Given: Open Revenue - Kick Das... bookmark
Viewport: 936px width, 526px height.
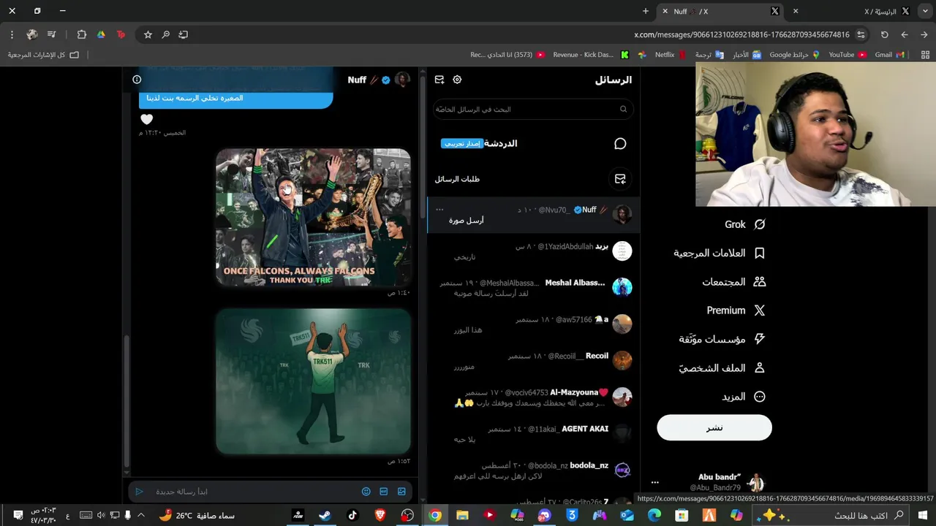Looking at the screenshot, I should click(x=591, y=55).
